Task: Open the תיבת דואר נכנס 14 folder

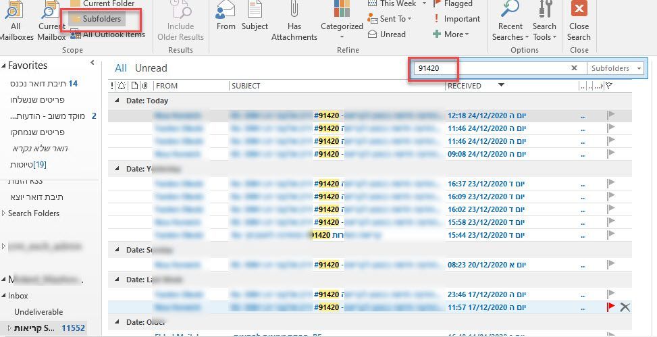Action: 44,84
